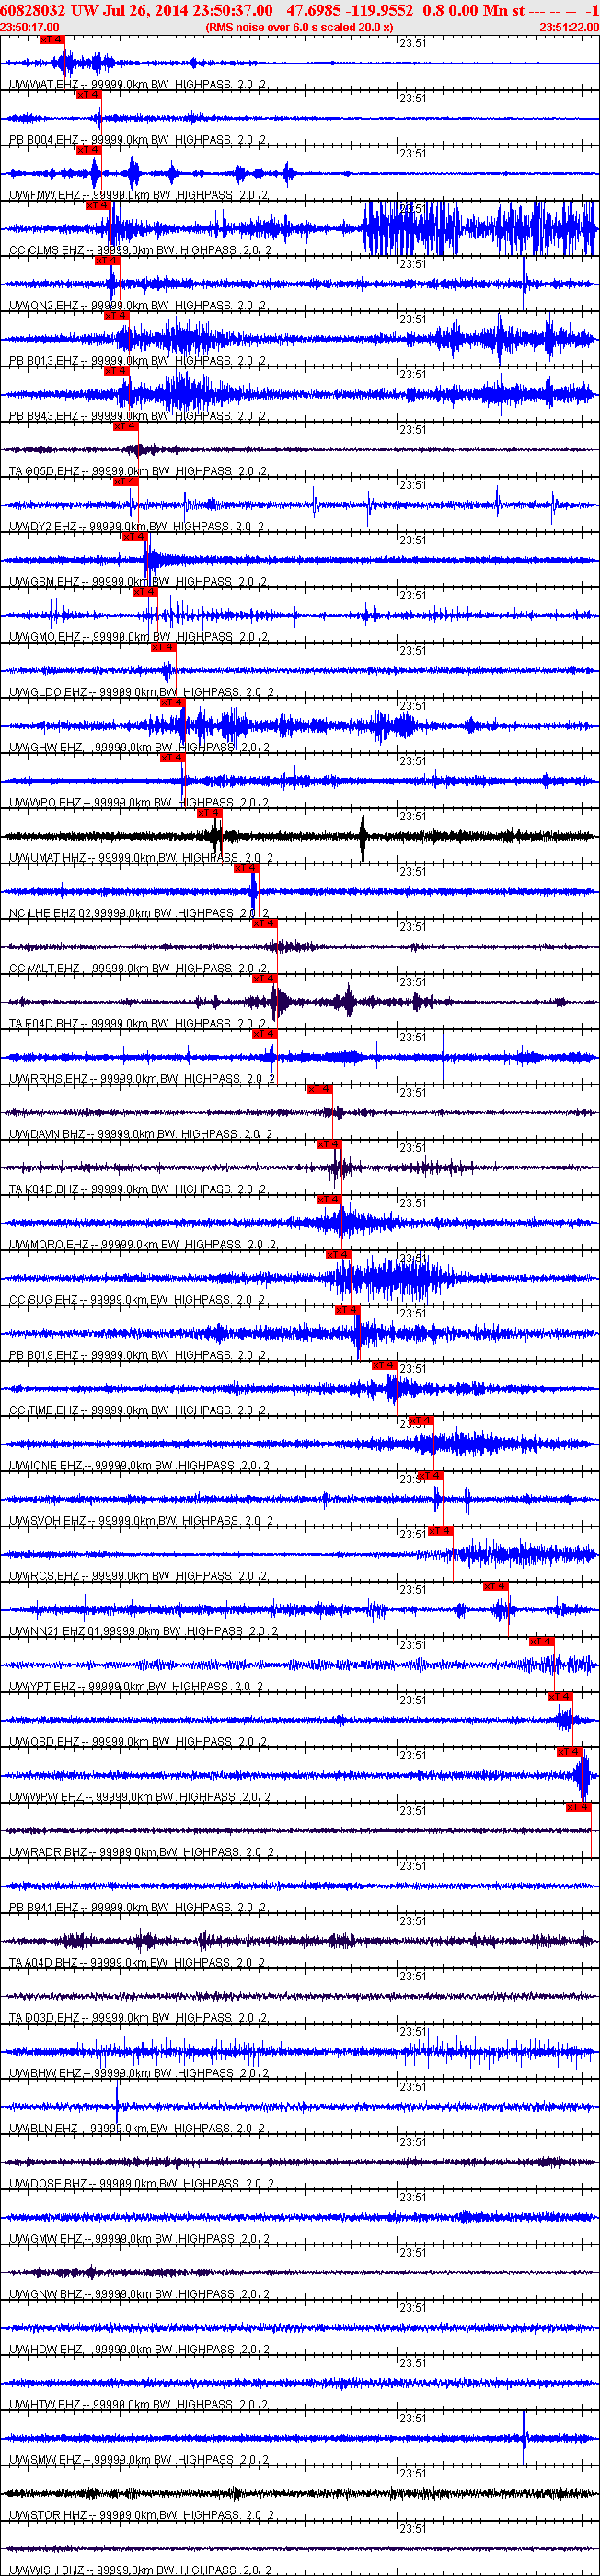The image size is (600, 2576).
Task: Click the station label 'UW GHW EHZ'
Action: (45, 747)
